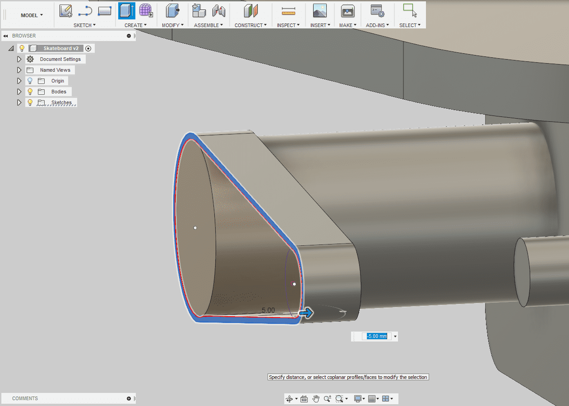This screenshot has height=406, width=569.
Task: Click the Grid and Snaps icon
Action: (372, 399)
